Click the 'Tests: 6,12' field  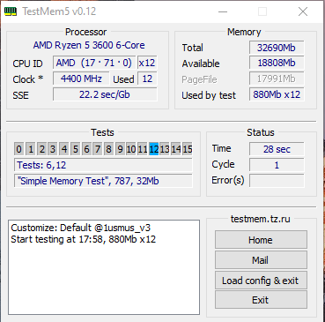pyautogui.click(x=103, y=165)
